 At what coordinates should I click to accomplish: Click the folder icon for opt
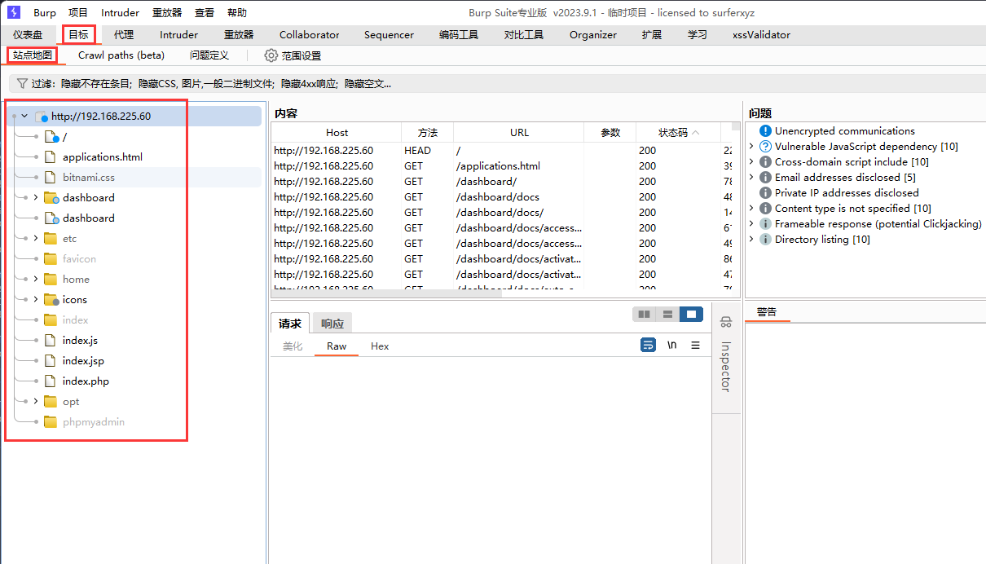pyautogui.click(x=51, y=402)
